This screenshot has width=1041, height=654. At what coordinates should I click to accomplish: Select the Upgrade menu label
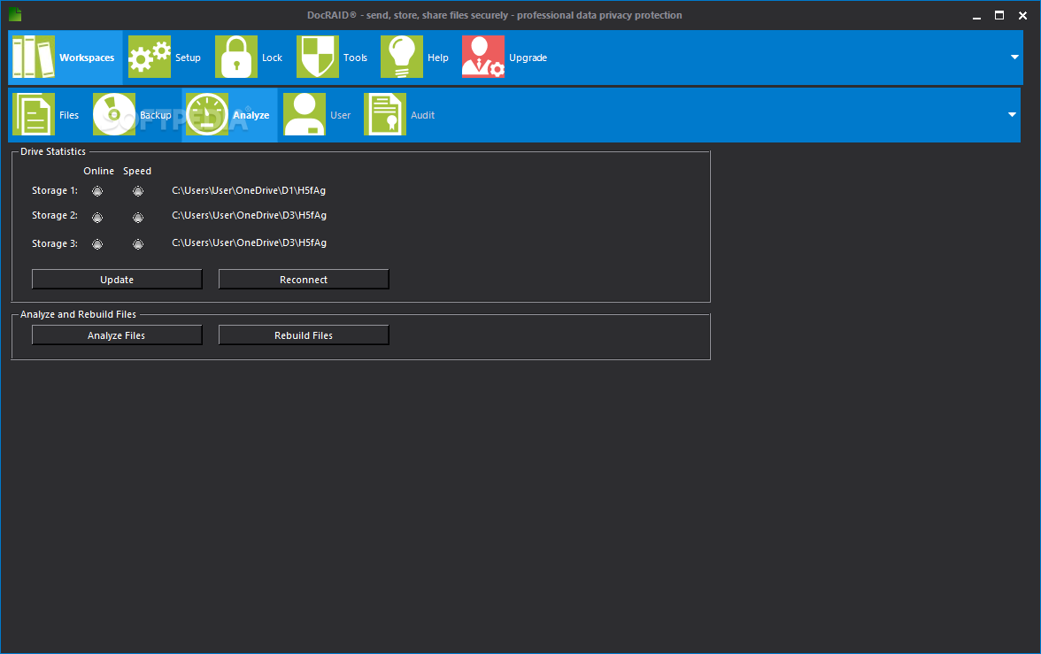click(x=528, y=58)
